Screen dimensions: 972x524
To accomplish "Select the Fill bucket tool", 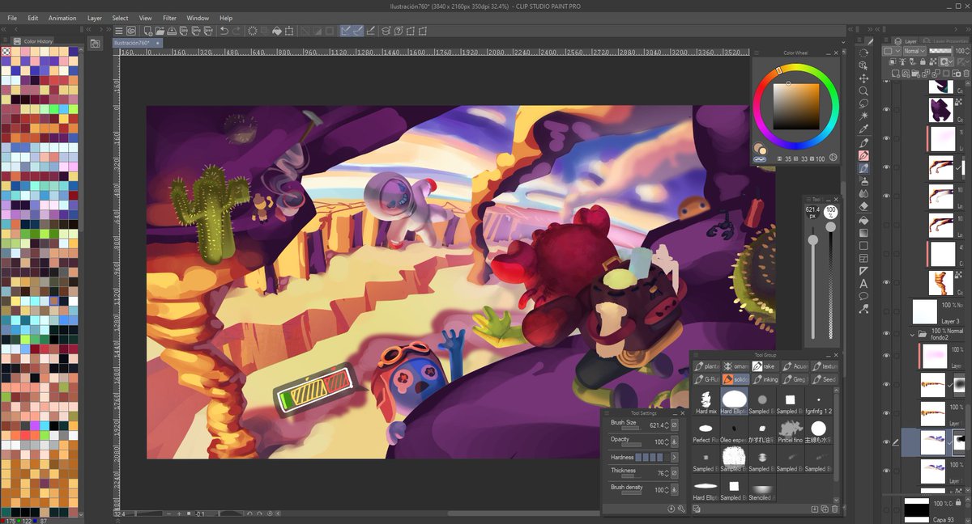I will (x=863, y=219).
